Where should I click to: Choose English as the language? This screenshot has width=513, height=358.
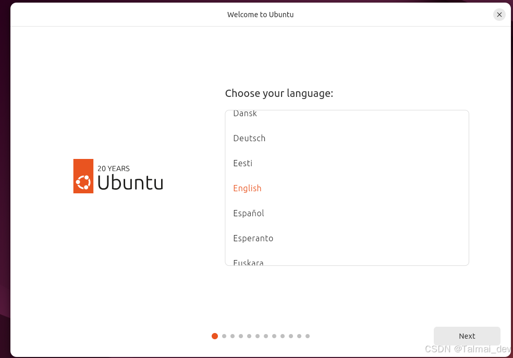[347, 188]
